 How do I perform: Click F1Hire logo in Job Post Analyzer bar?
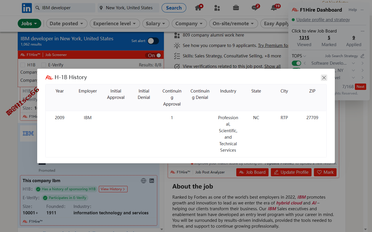(x=173, y=172)
